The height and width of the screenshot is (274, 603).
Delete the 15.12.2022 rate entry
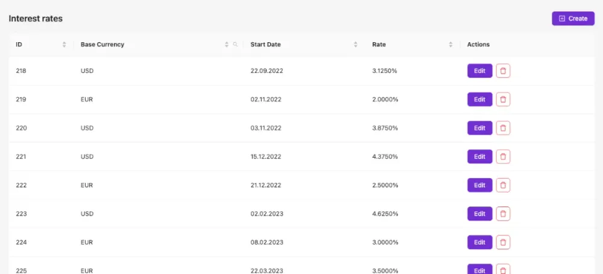(x=503, y=157)
